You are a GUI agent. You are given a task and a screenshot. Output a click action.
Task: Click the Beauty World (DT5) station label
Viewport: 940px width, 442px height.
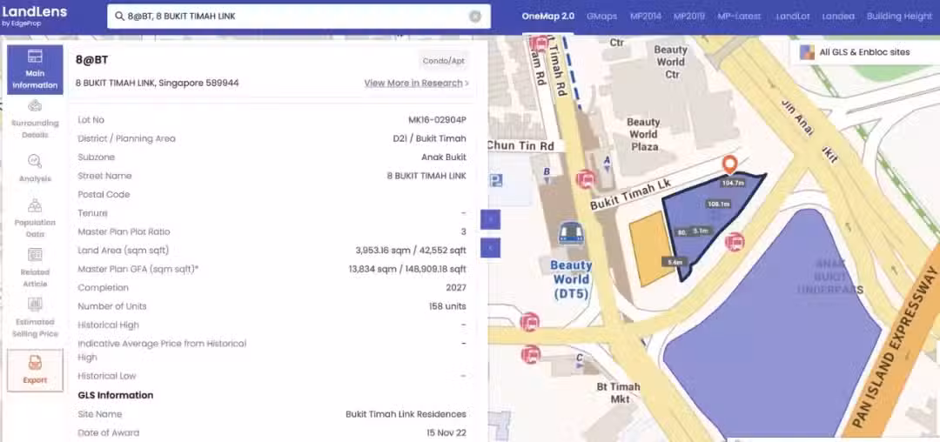point(571,279)
